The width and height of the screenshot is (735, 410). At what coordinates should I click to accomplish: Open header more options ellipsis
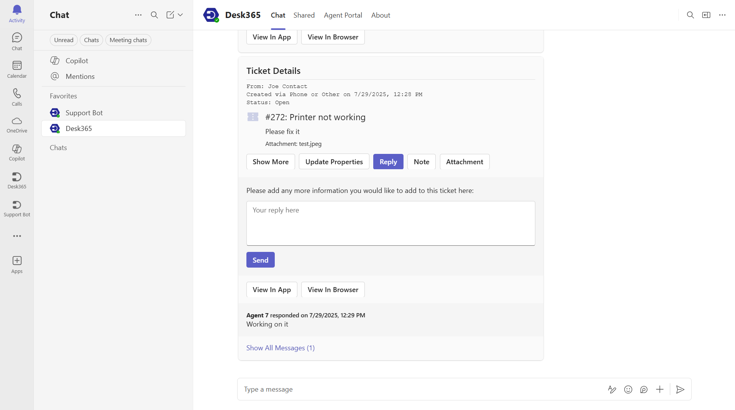tap(722, 15)
